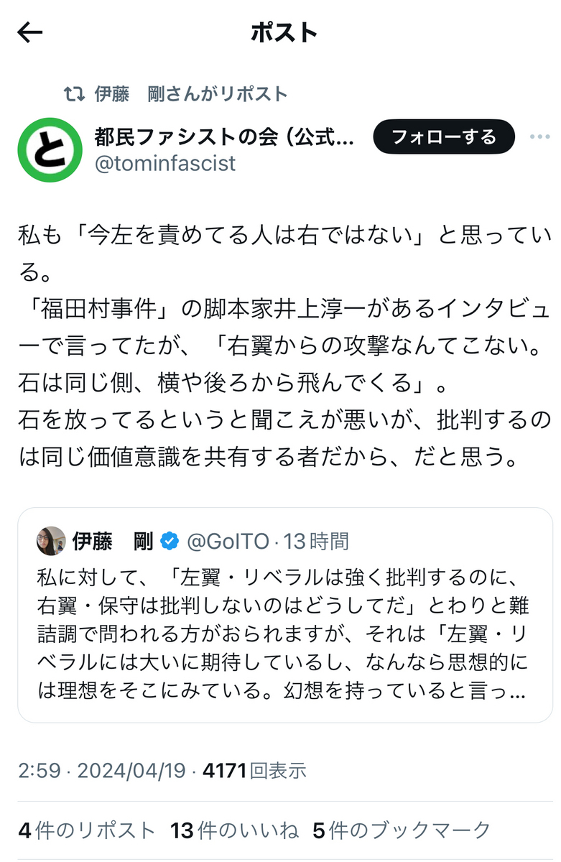Tap 伊藤 剛's small avatar in quoted post
The image size is (561, 862).
click(51, 541)
